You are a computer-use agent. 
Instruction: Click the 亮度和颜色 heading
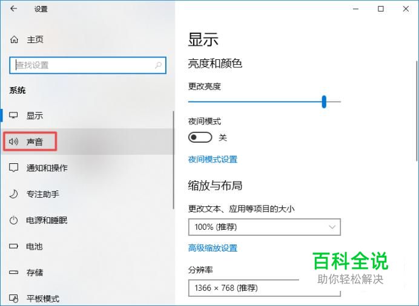pos(215,63)
